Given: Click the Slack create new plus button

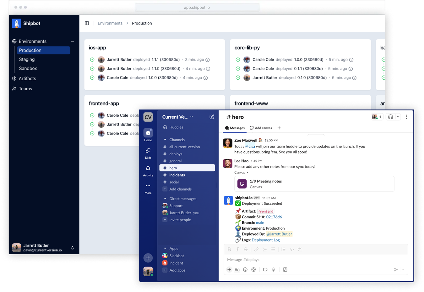Looking at the screenshot, I should [x=148, y=258].
